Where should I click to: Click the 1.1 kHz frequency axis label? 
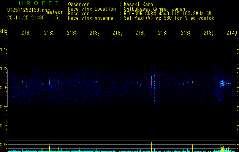pyautogui.click(x=3, y=49)
